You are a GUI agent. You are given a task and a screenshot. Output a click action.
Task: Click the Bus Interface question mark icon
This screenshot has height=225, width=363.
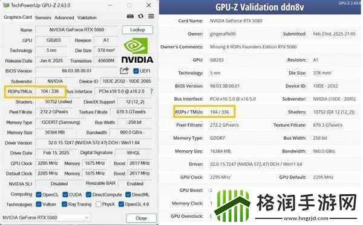[151, 91]
